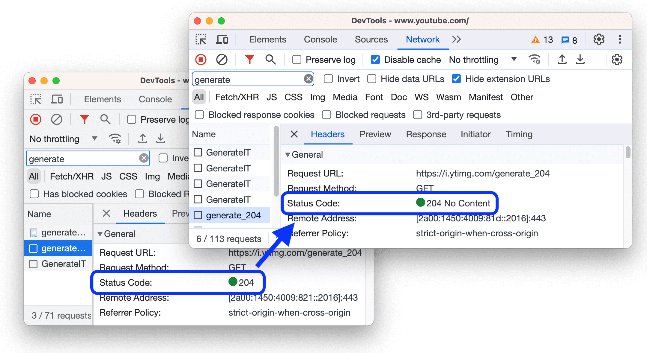This screenshot has width=647, height=353.
Task: Enable the Disable cache checkbox
Action: 375,60
